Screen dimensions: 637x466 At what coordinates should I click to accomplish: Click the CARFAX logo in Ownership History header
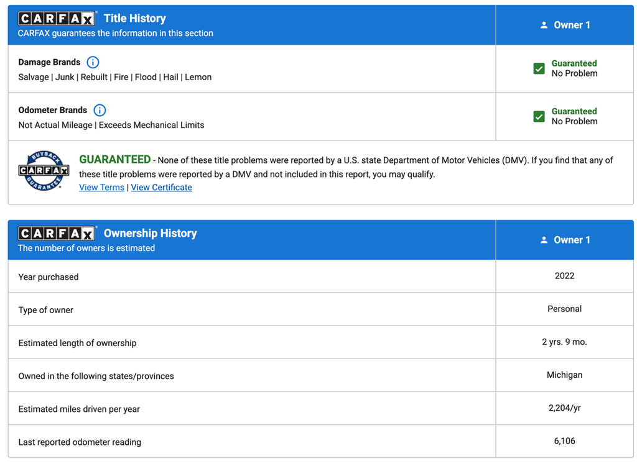[57, 234]
